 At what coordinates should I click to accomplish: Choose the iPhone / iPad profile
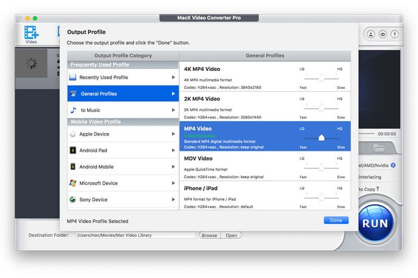point(265,196)
